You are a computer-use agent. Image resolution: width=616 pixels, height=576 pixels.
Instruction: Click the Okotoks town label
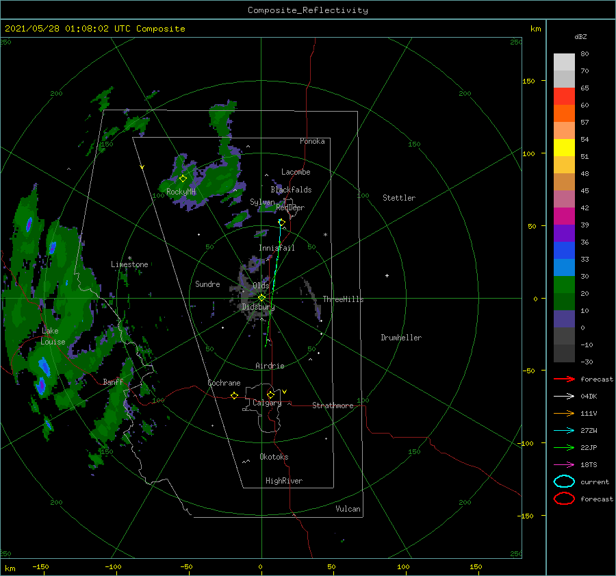point(274,457)
